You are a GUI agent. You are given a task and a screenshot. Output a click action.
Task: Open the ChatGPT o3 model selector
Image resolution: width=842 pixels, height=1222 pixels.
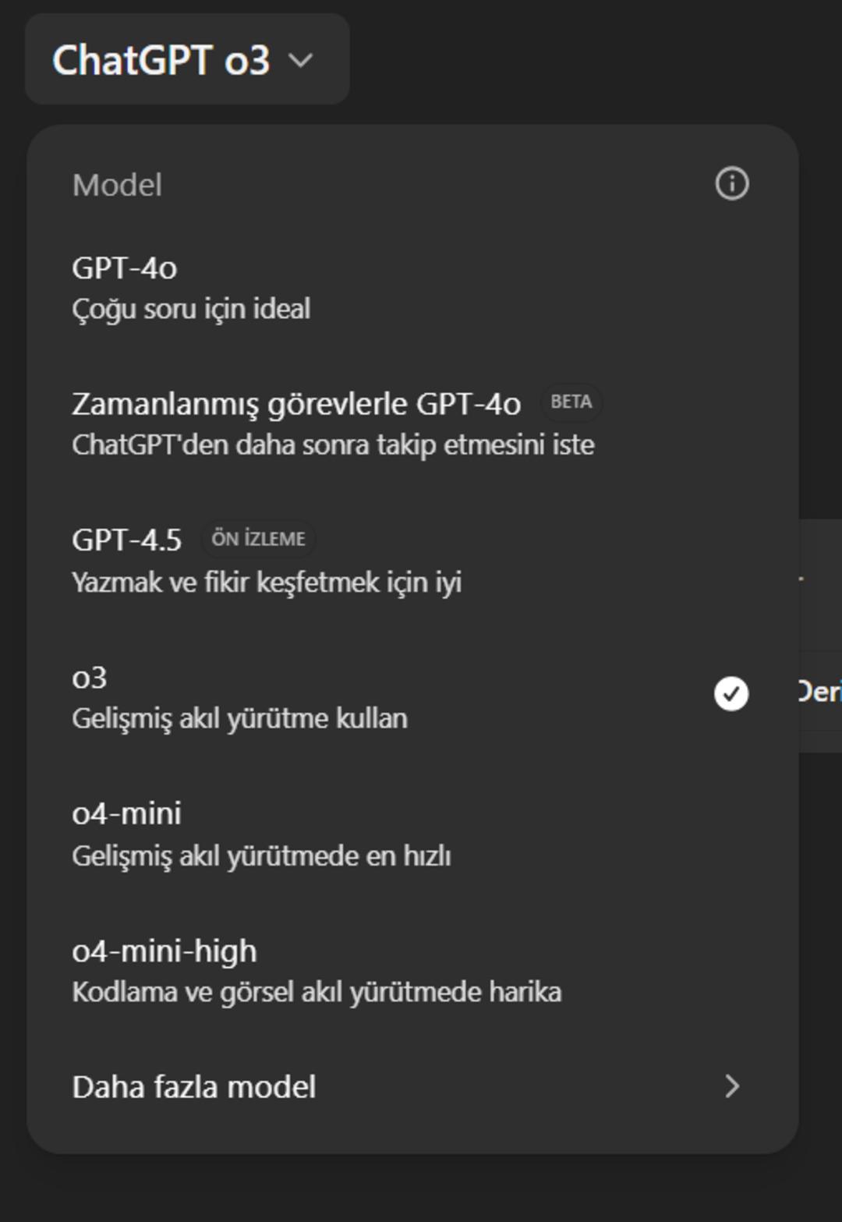click(161, 60)
